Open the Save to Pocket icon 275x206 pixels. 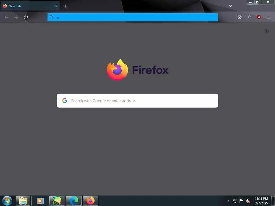(x=240, y=17)
